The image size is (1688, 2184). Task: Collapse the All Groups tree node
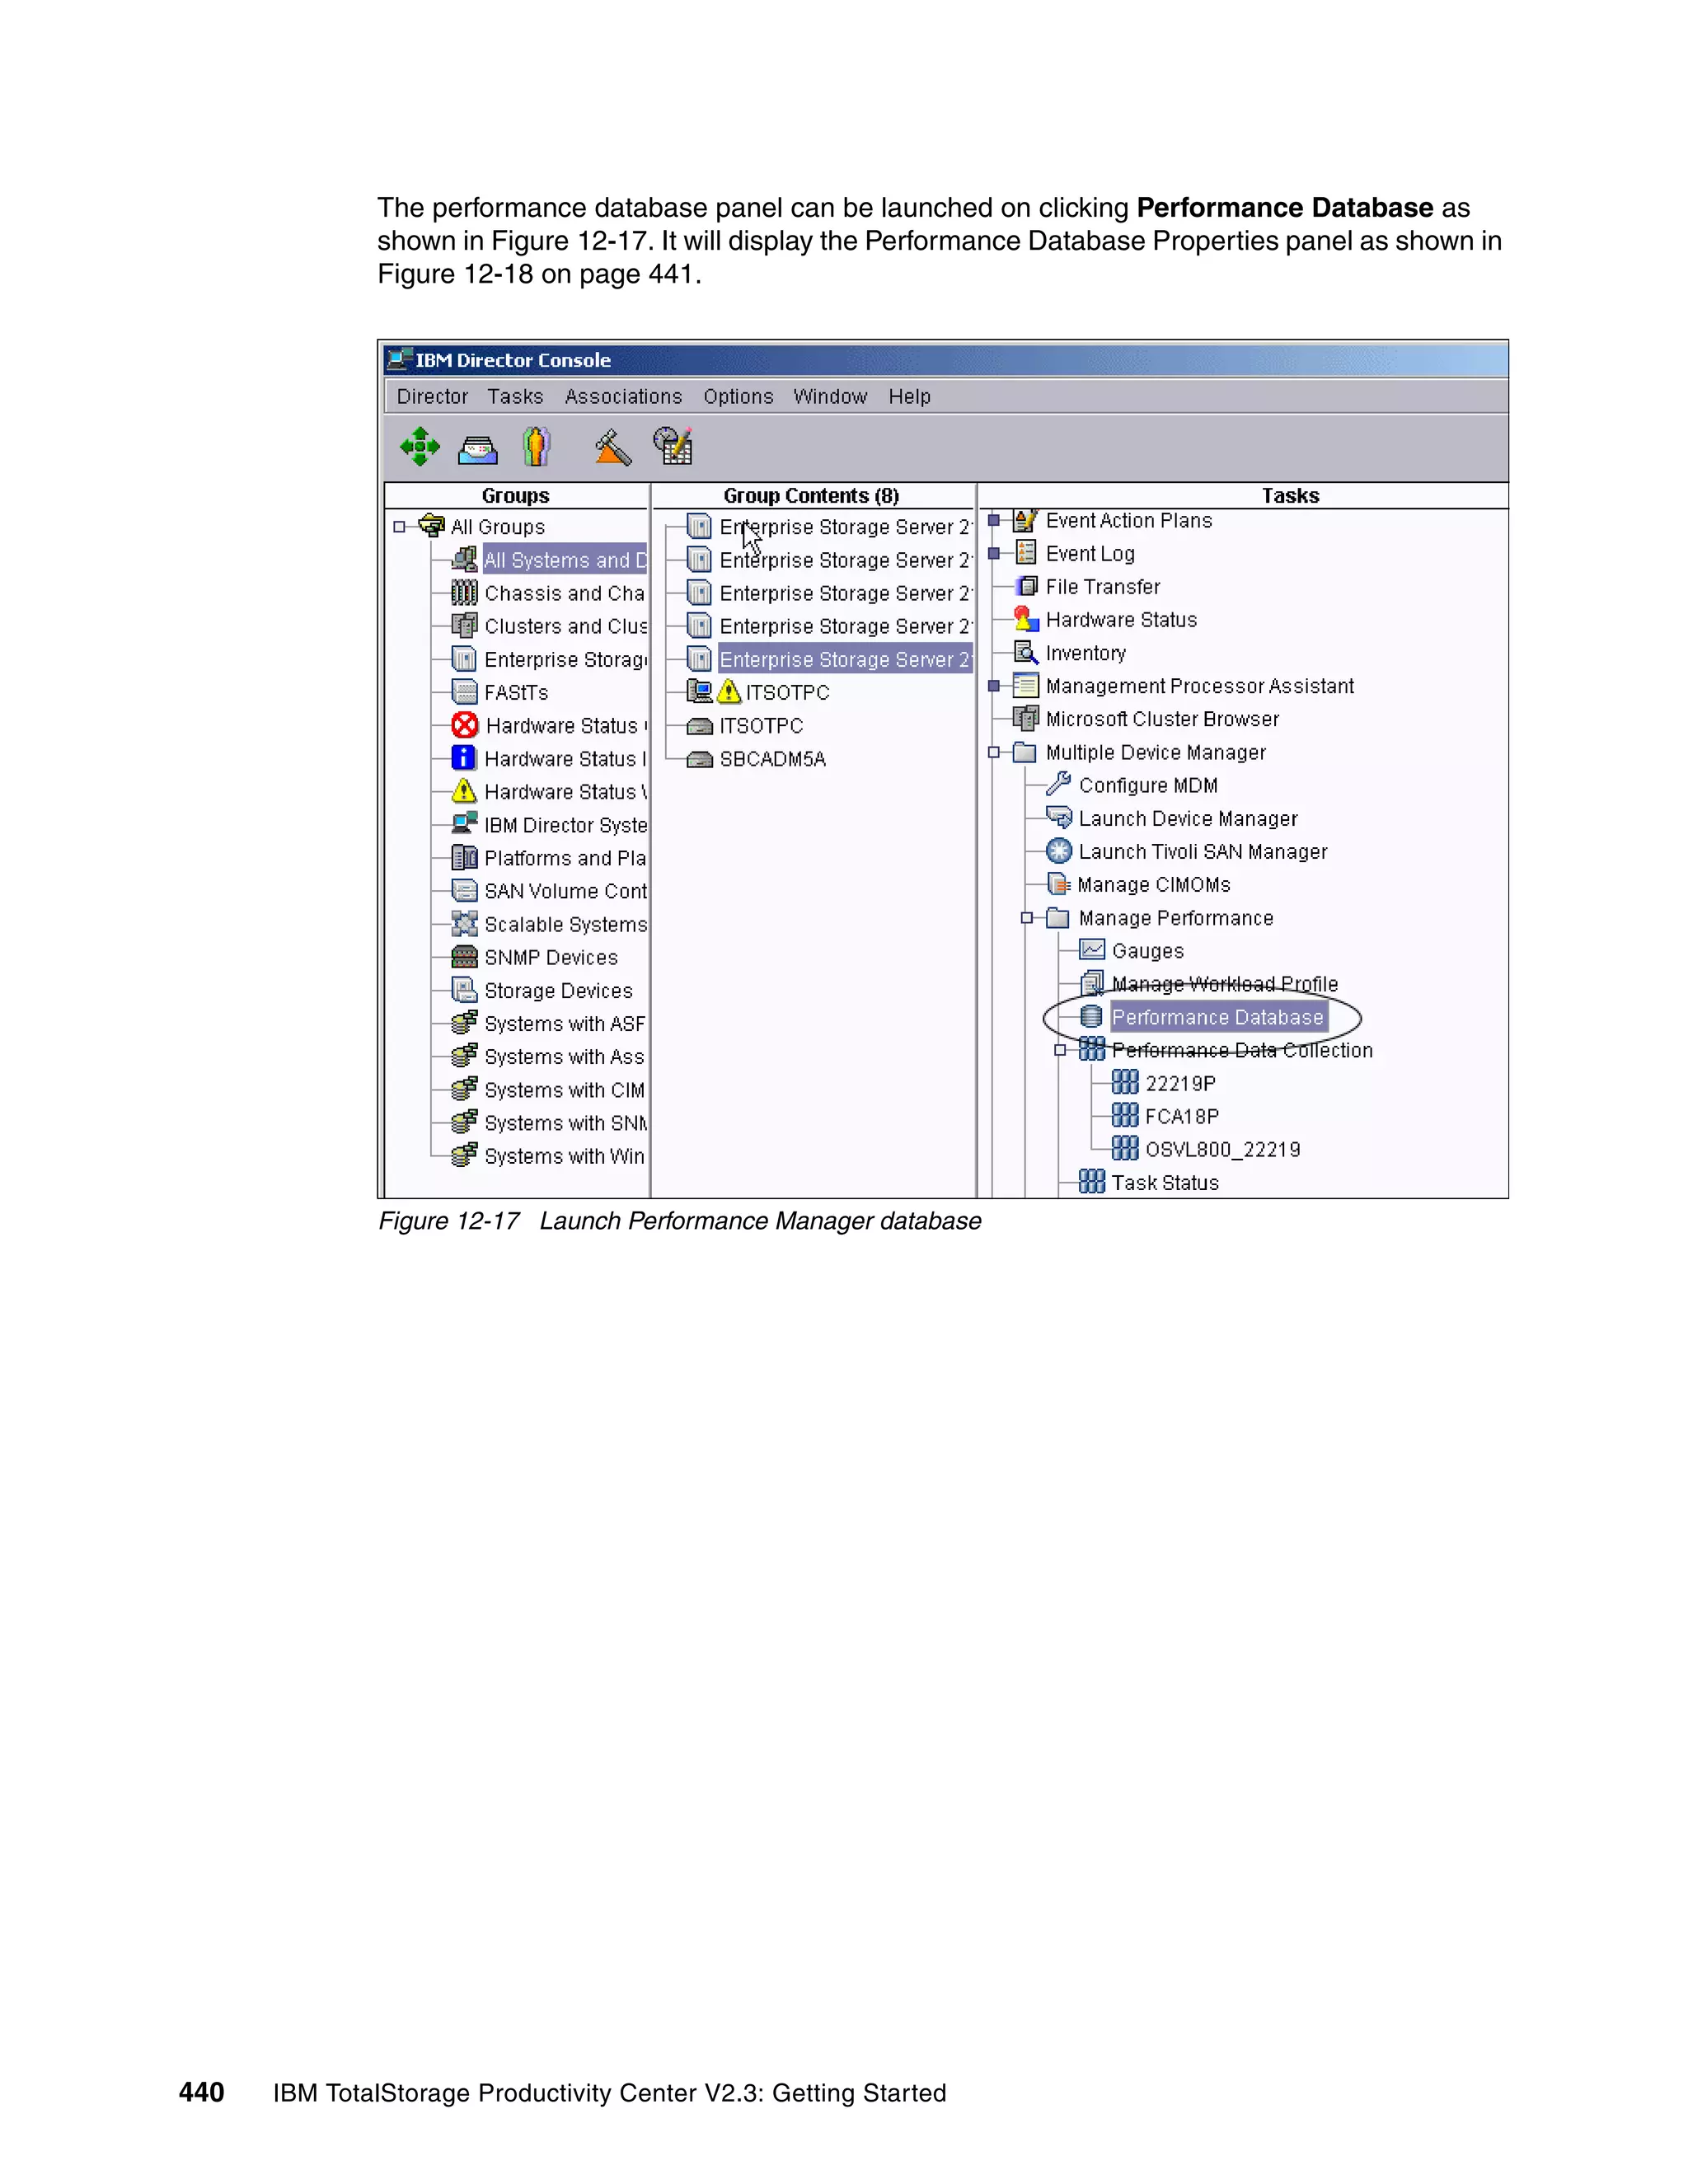(400, 527)
